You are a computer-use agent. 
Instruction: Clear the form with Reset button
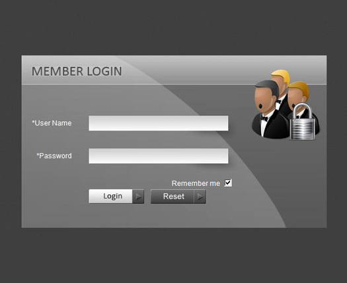coord(178,197)
